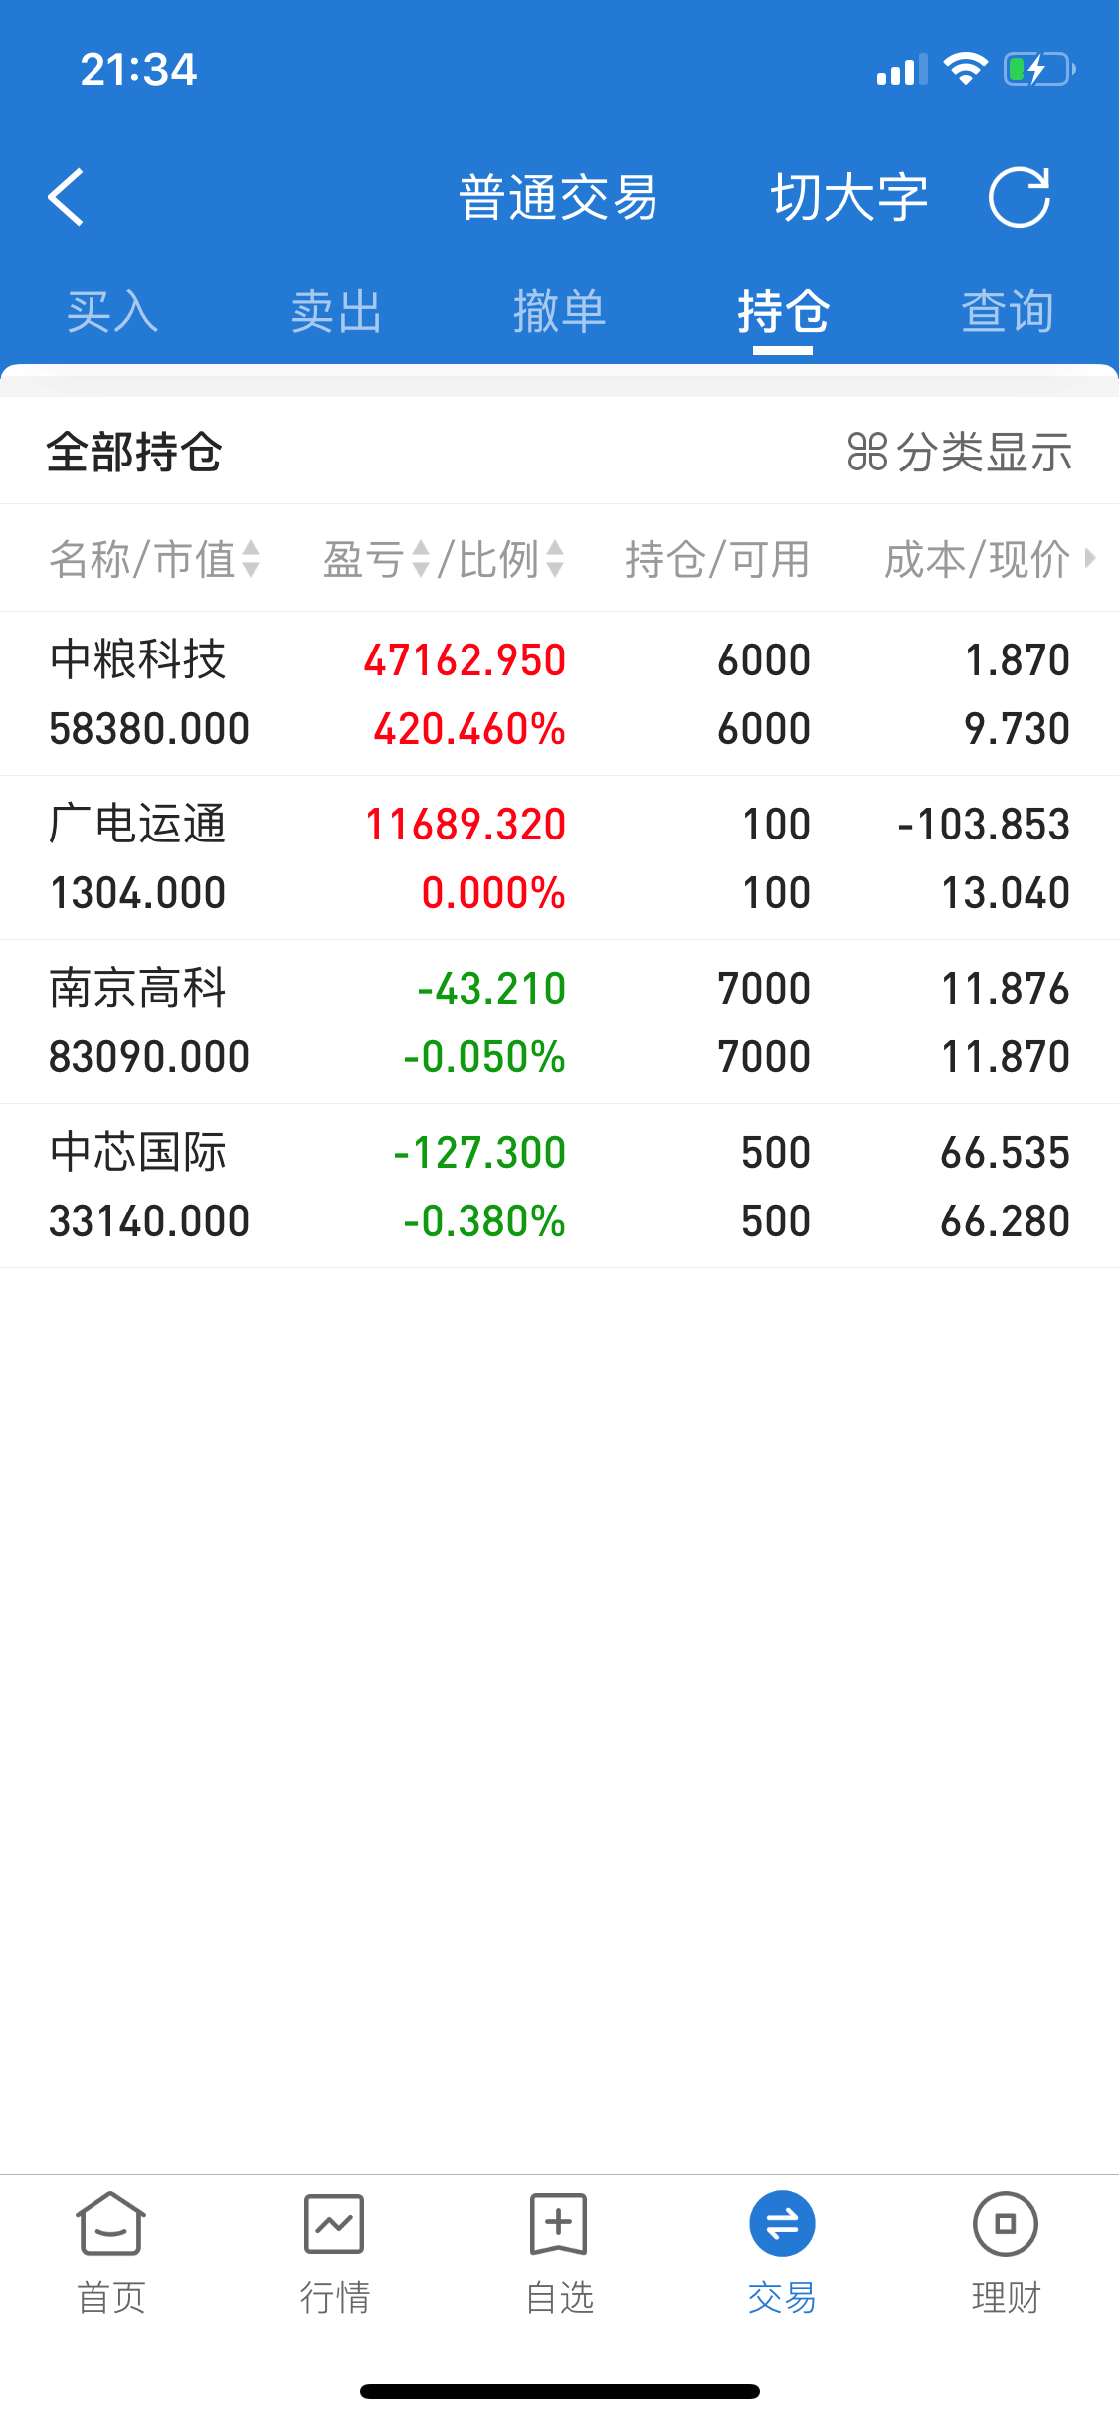The image size is (1119, 2423).
Task: Tap the back arrow icon
Action: tap(66, 197)
